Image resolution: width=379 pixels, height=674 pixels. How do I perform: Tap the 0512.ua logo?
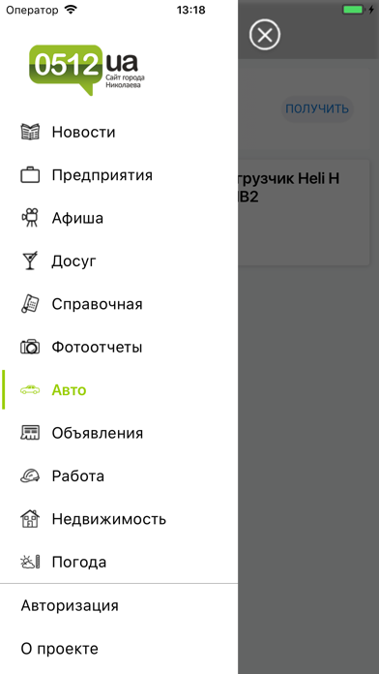pos(87,70)
